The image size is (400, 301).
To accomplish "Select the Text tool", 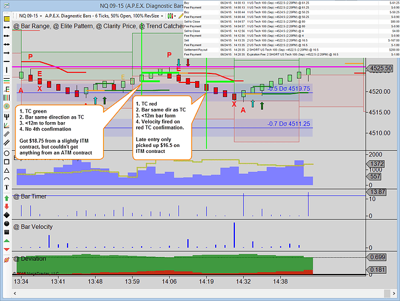I will tap(7, 187).
